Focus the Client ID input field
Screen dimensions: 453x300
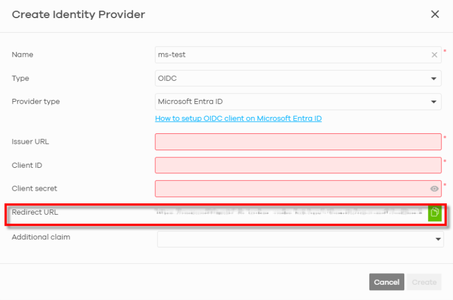coord(298,166)
